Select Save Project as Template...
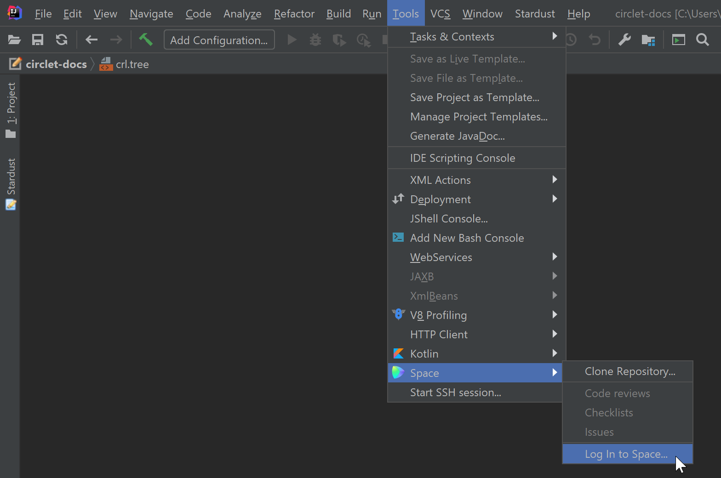This screenshot has height=478, width=721. point(477,97)
